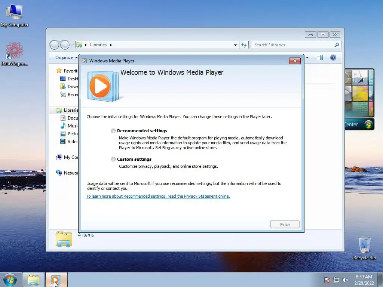Click the Finish button
This screenshot has width=383, height=287.
[x=285, y=224]
